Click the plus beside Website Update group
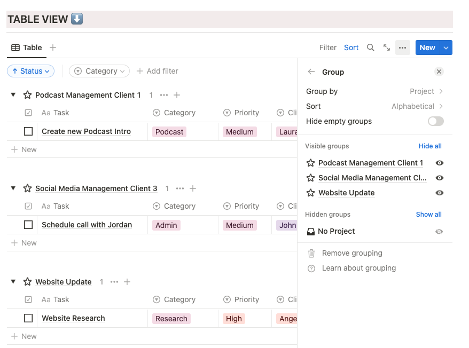This screenshot has height=348, width=469. 127,282
